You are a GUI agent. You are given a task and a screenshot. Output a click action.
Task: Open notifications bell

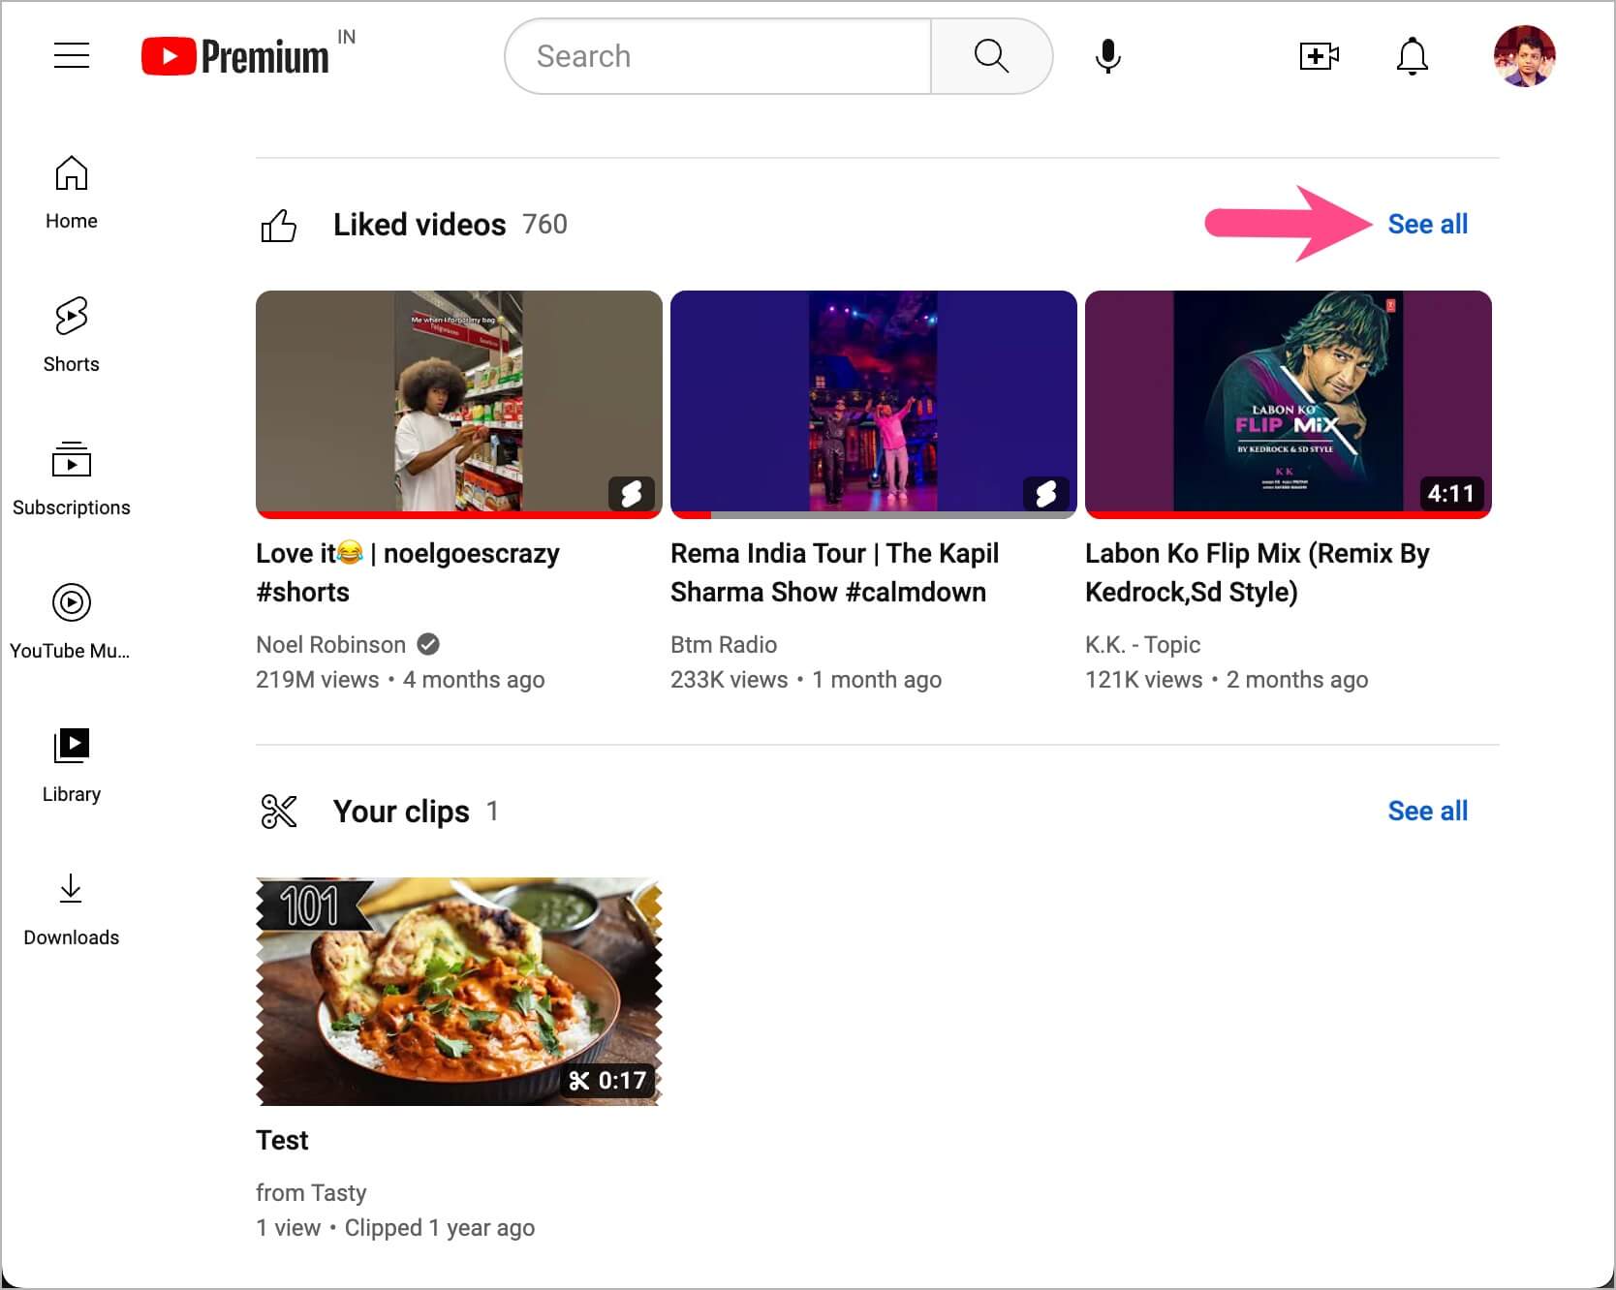pos(1412,56)
